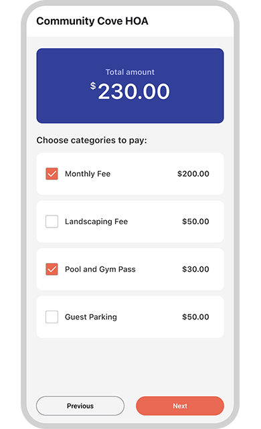Enable the Guest Parking checkbox
This screenshot has height=429, width=261.
[x=52, y=317]
